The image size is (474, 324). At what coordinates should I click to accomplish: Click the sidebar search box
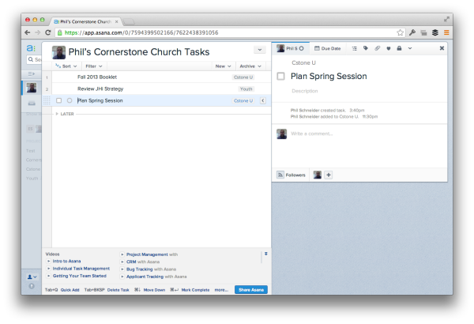pyautogui.click(x=34, y=59)
